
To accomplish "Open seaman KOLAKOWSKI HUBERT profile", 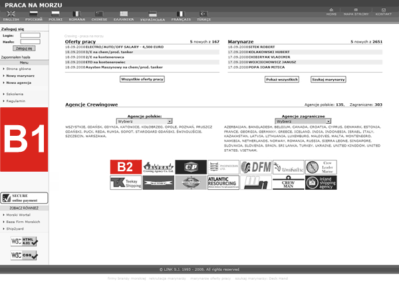I will [x=269, y=52].
